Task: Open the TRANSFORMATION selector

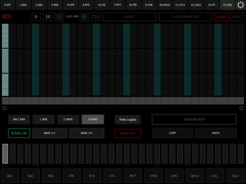Action: coord(185,17)
